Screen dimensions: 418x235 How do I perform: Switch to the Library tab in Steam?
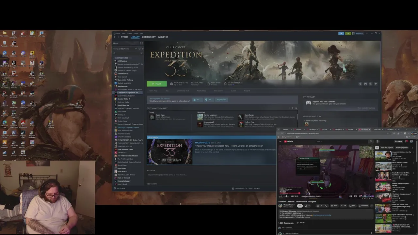pyautogui.click(x=135, y=37)
